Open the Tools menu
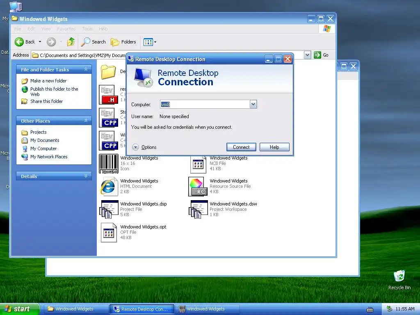Image resolution: width=420 pixels, height=315 pixels. [87, 29]
